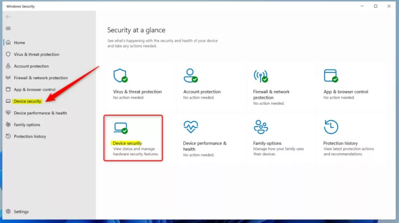The height and width of the screenshot is (223, 399).
Task: Click the Device security laptop tile icon
Action: (121, 128)
